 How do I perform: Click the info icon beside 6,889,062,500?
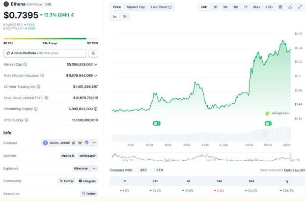(96, 109)
